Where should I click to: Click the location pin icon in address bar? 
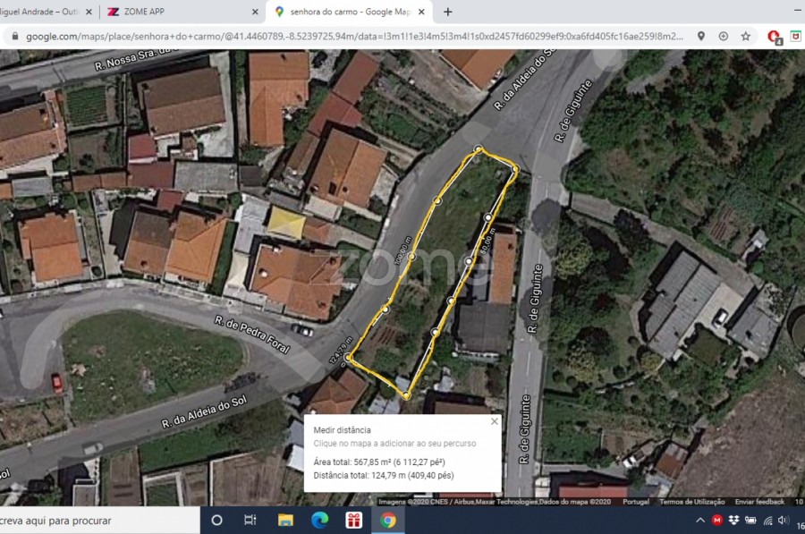click(701, 37)
